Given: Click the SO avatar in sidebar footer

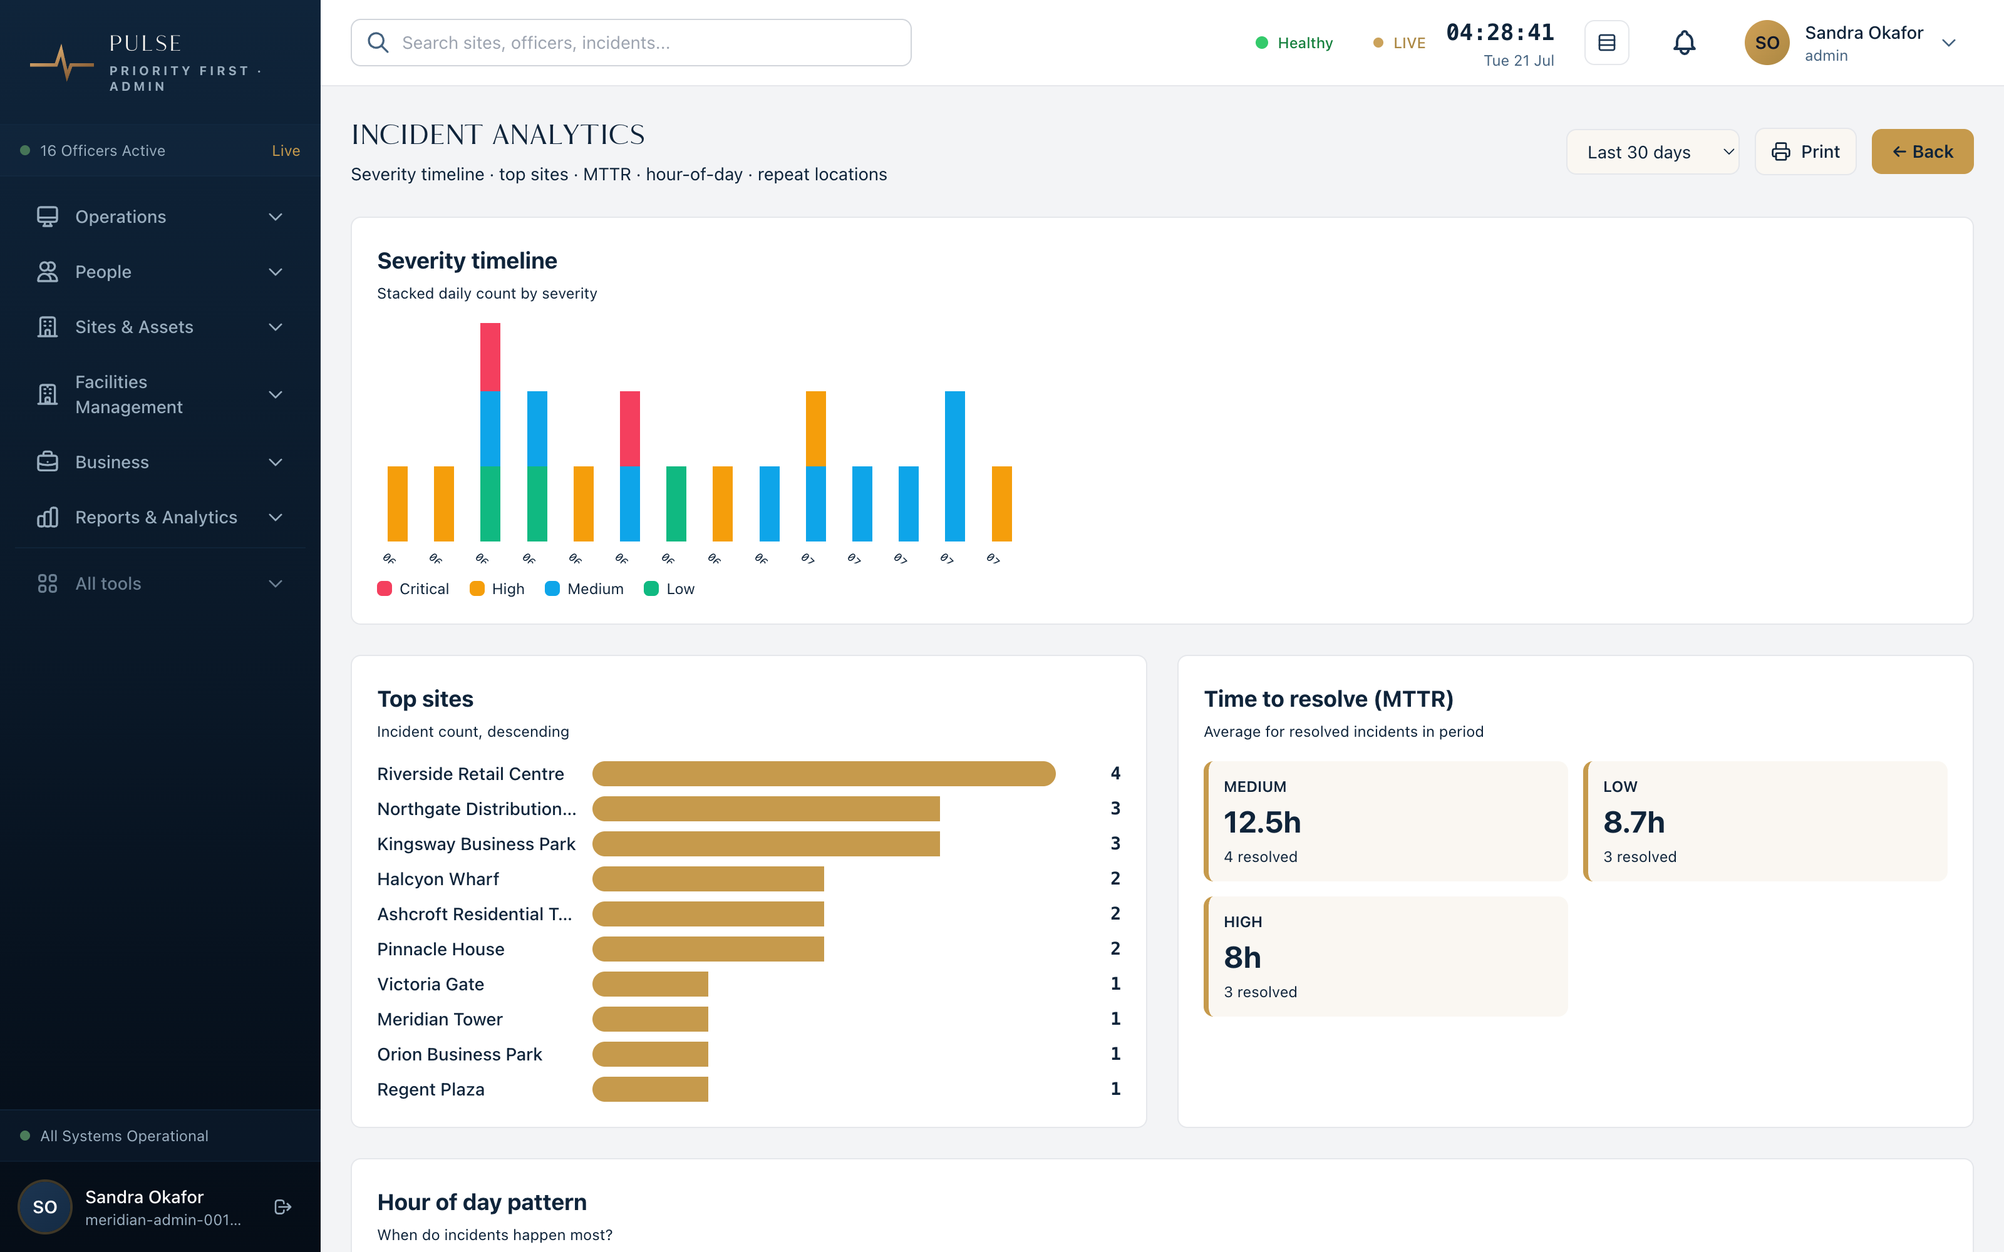Looking at the screenshot, I should (x=44, y=1206).
